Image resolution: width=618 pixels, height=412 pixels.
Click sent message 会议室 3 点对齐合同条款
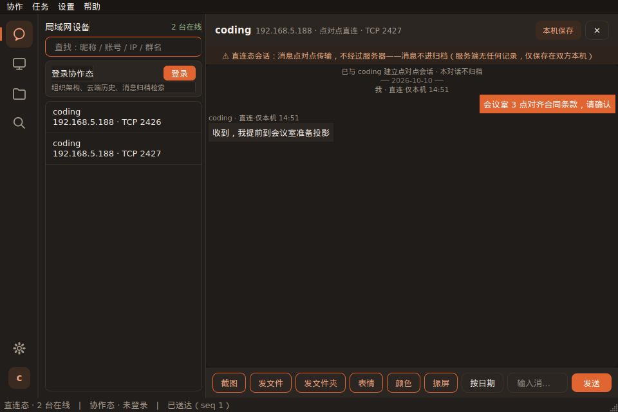[x=547, y=104]
